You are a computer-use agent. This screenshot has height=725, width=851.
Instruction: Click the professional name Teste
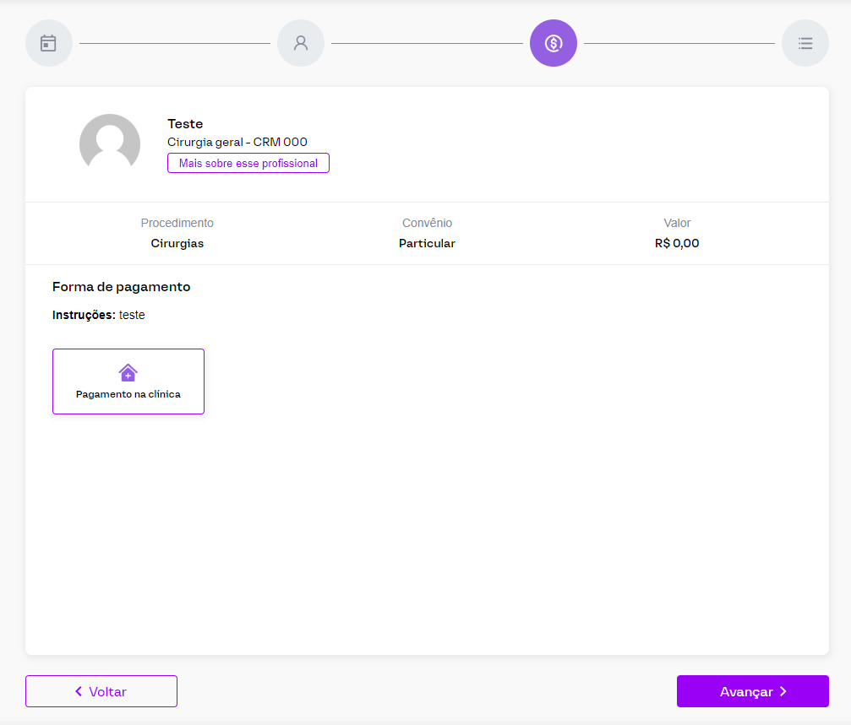coord(185,124)
